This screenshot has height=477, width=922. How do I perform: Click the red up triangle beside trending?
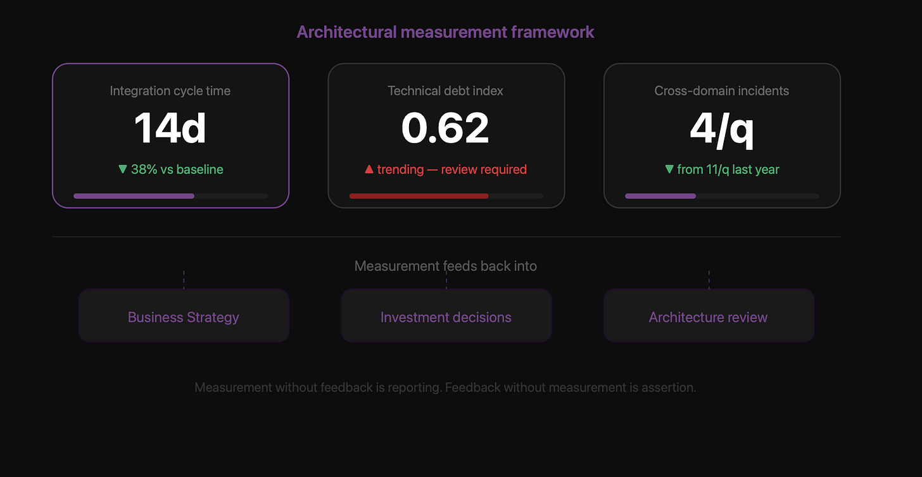369,169
